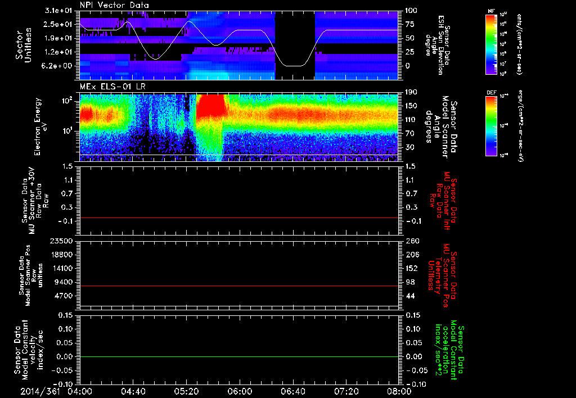This screenshot has width=576, height=398.
Task: Click the 'Model Scanner Pos Raw unitless' axis title
Action: 31,275
